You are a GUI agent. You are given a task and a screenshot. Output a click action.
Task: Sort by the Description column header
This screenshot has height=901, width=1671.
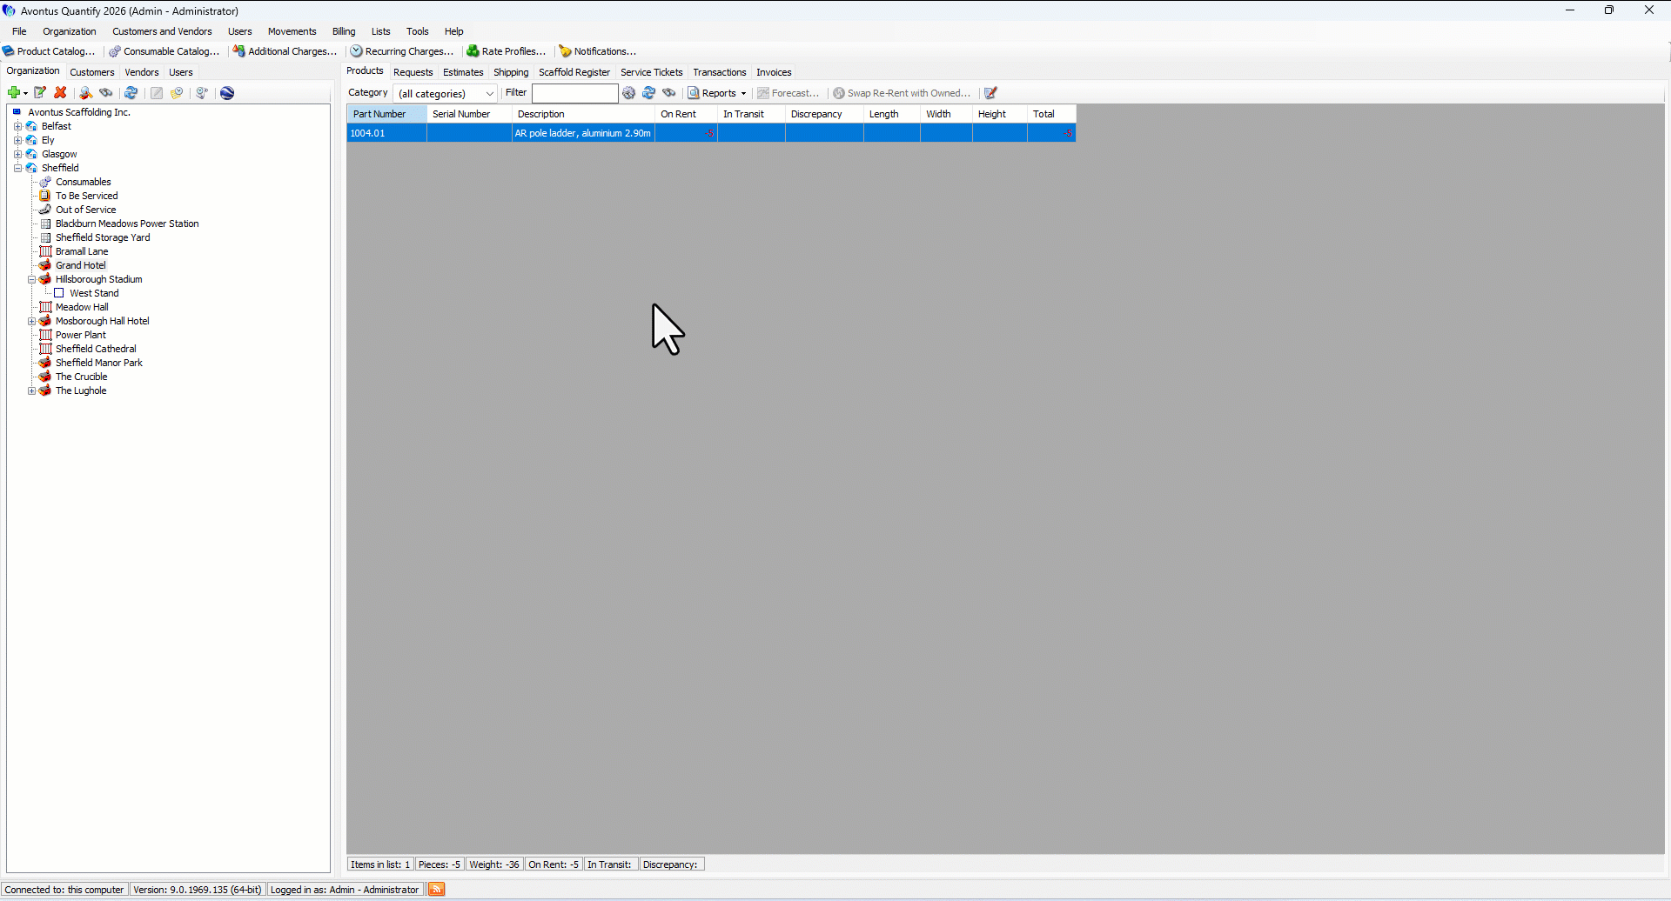click(583, 114)
